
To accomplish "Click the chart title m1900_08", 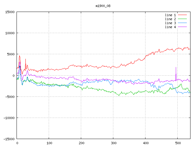I will [x=103, y=6].
